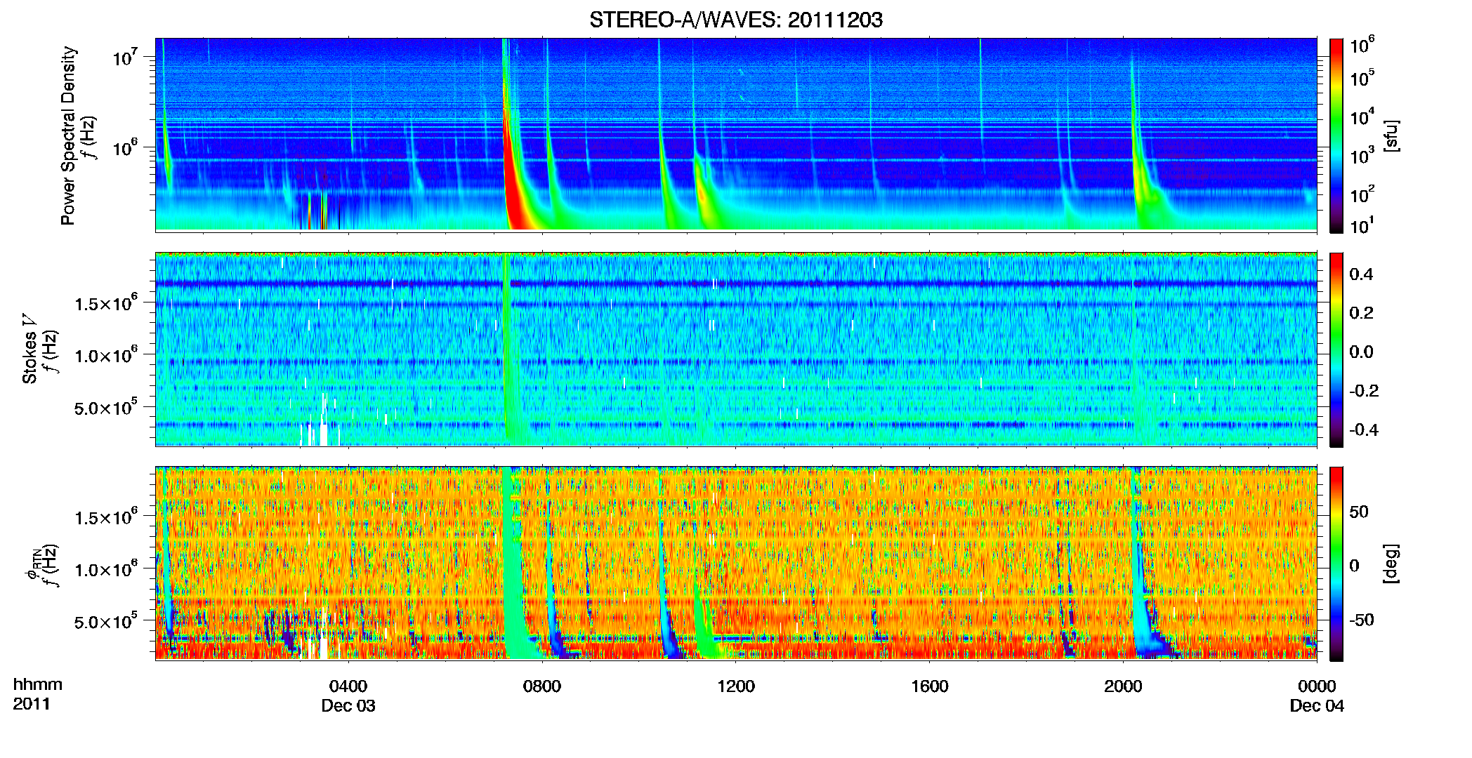Image resolution: width=1472 pixels, height=758 pixels.
Task: Click the 1200 time axis label
Action: point(736,686)
